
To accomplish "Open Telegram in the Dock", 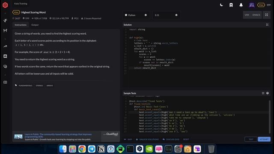I will [x=92, y=149].
